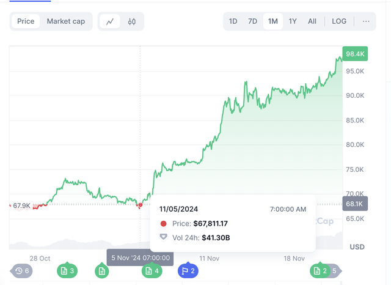Set chart range to 7D
Viewport: 391px width, 285px height.
pos(252,21)
